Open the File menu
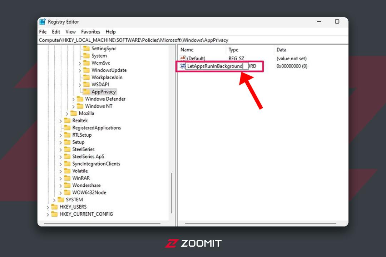 click(x=43, y=32)
